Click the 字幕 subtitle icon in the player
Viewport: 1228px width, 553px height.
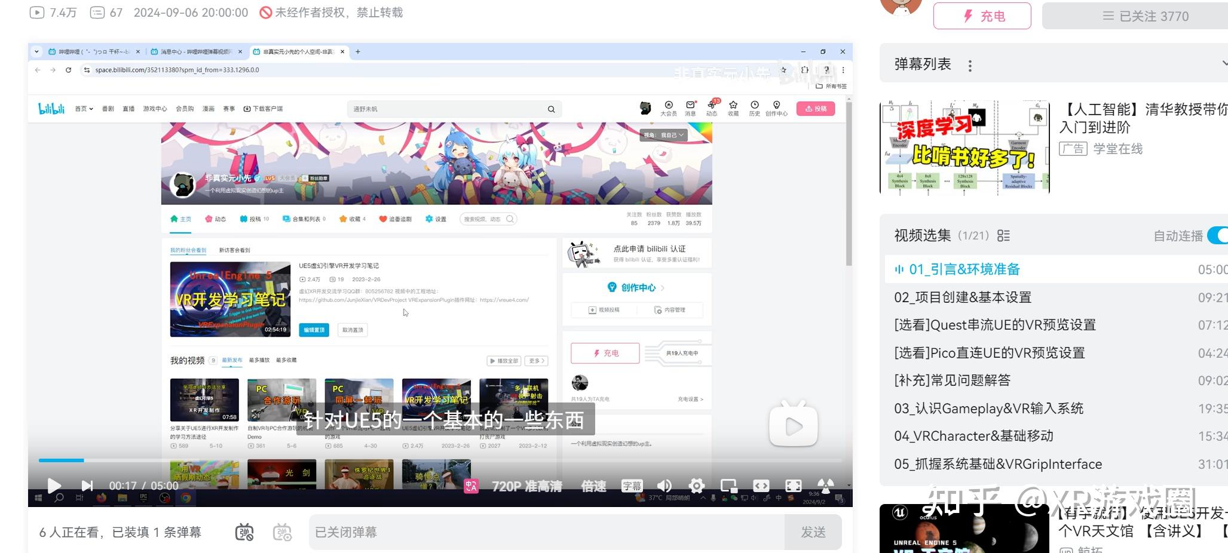coord(632,486)
